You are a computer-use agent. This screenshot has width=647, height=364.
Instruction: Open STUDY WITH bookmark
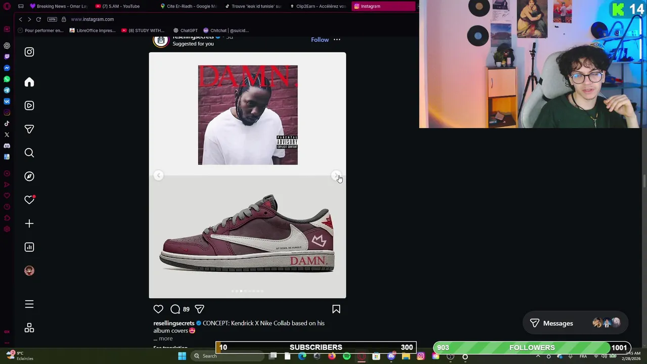point(143,30)
